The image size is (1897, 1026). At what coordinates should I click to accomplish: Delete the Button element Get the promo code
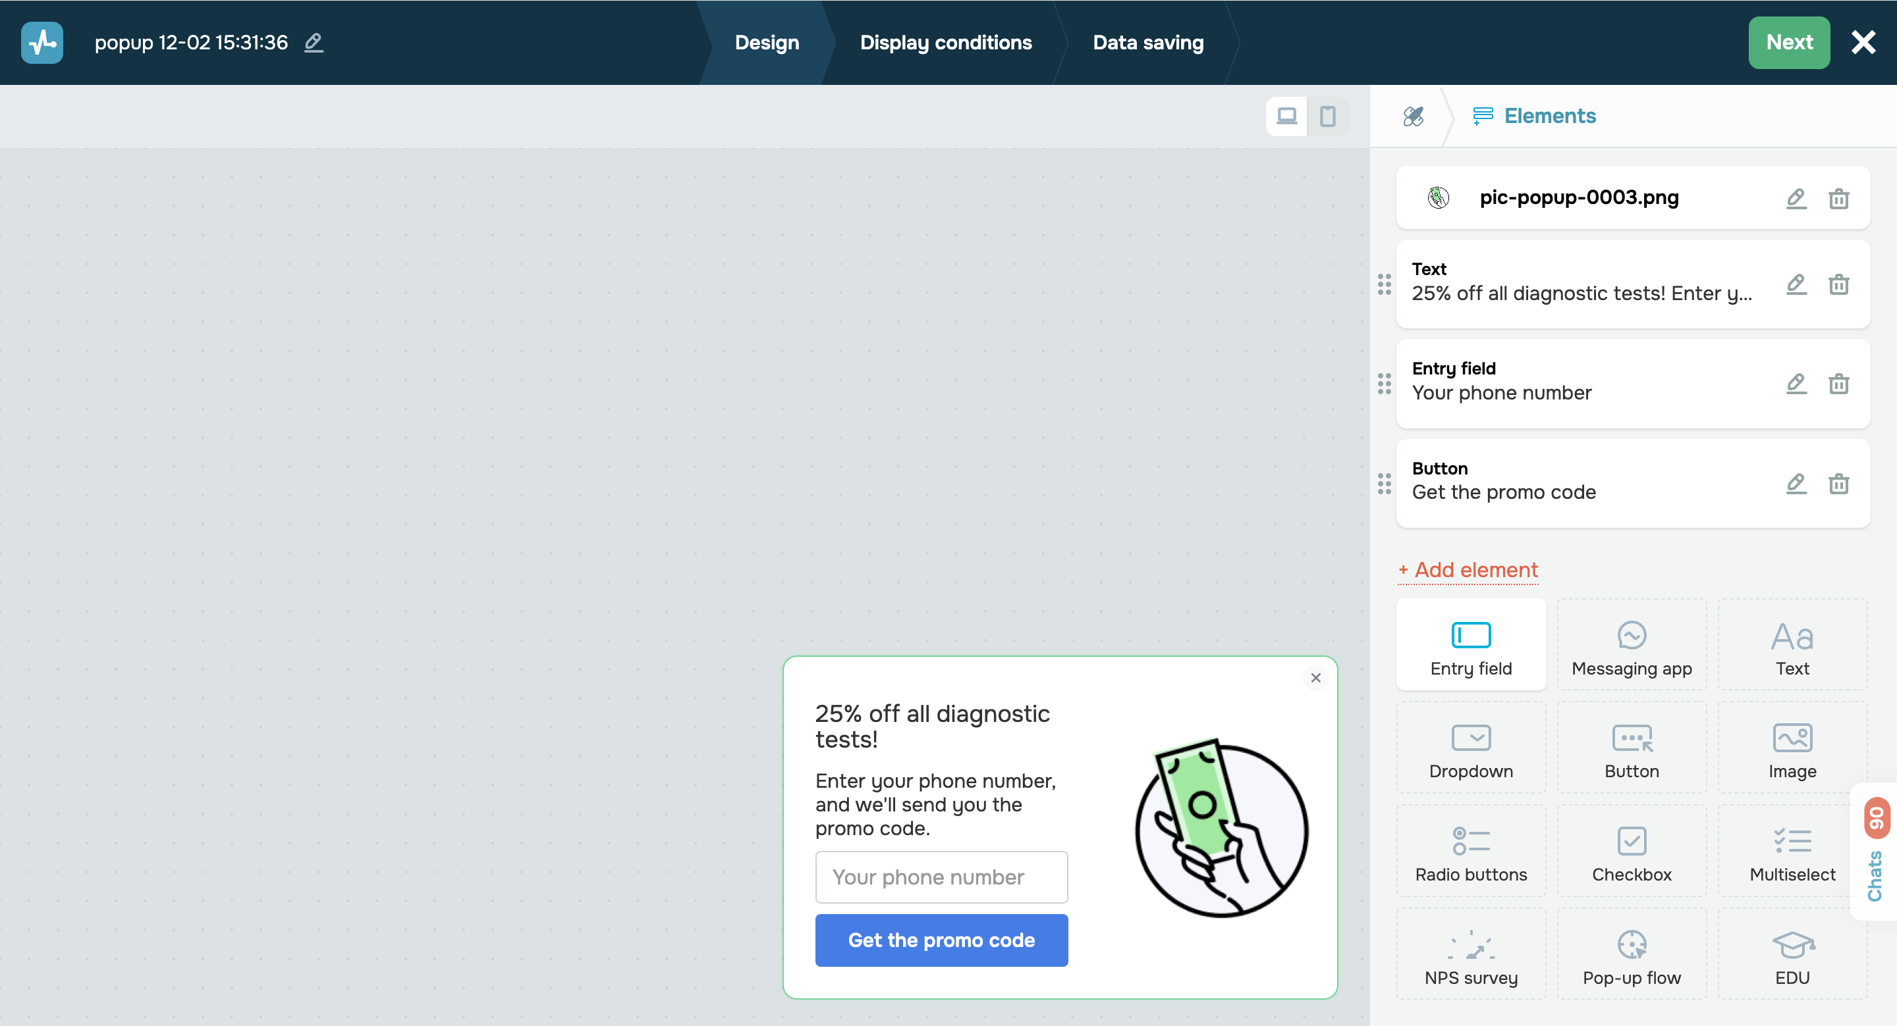click(1838, 484)
